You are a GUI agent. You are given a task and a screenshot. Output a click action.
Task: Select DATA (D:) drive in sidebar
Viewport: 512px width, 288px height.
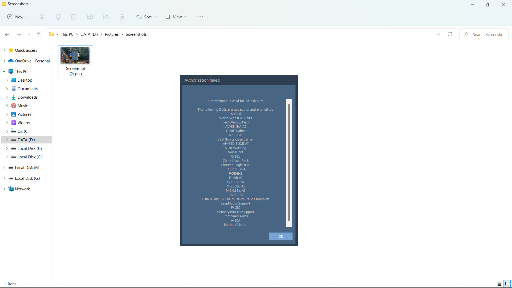(26, 140)
